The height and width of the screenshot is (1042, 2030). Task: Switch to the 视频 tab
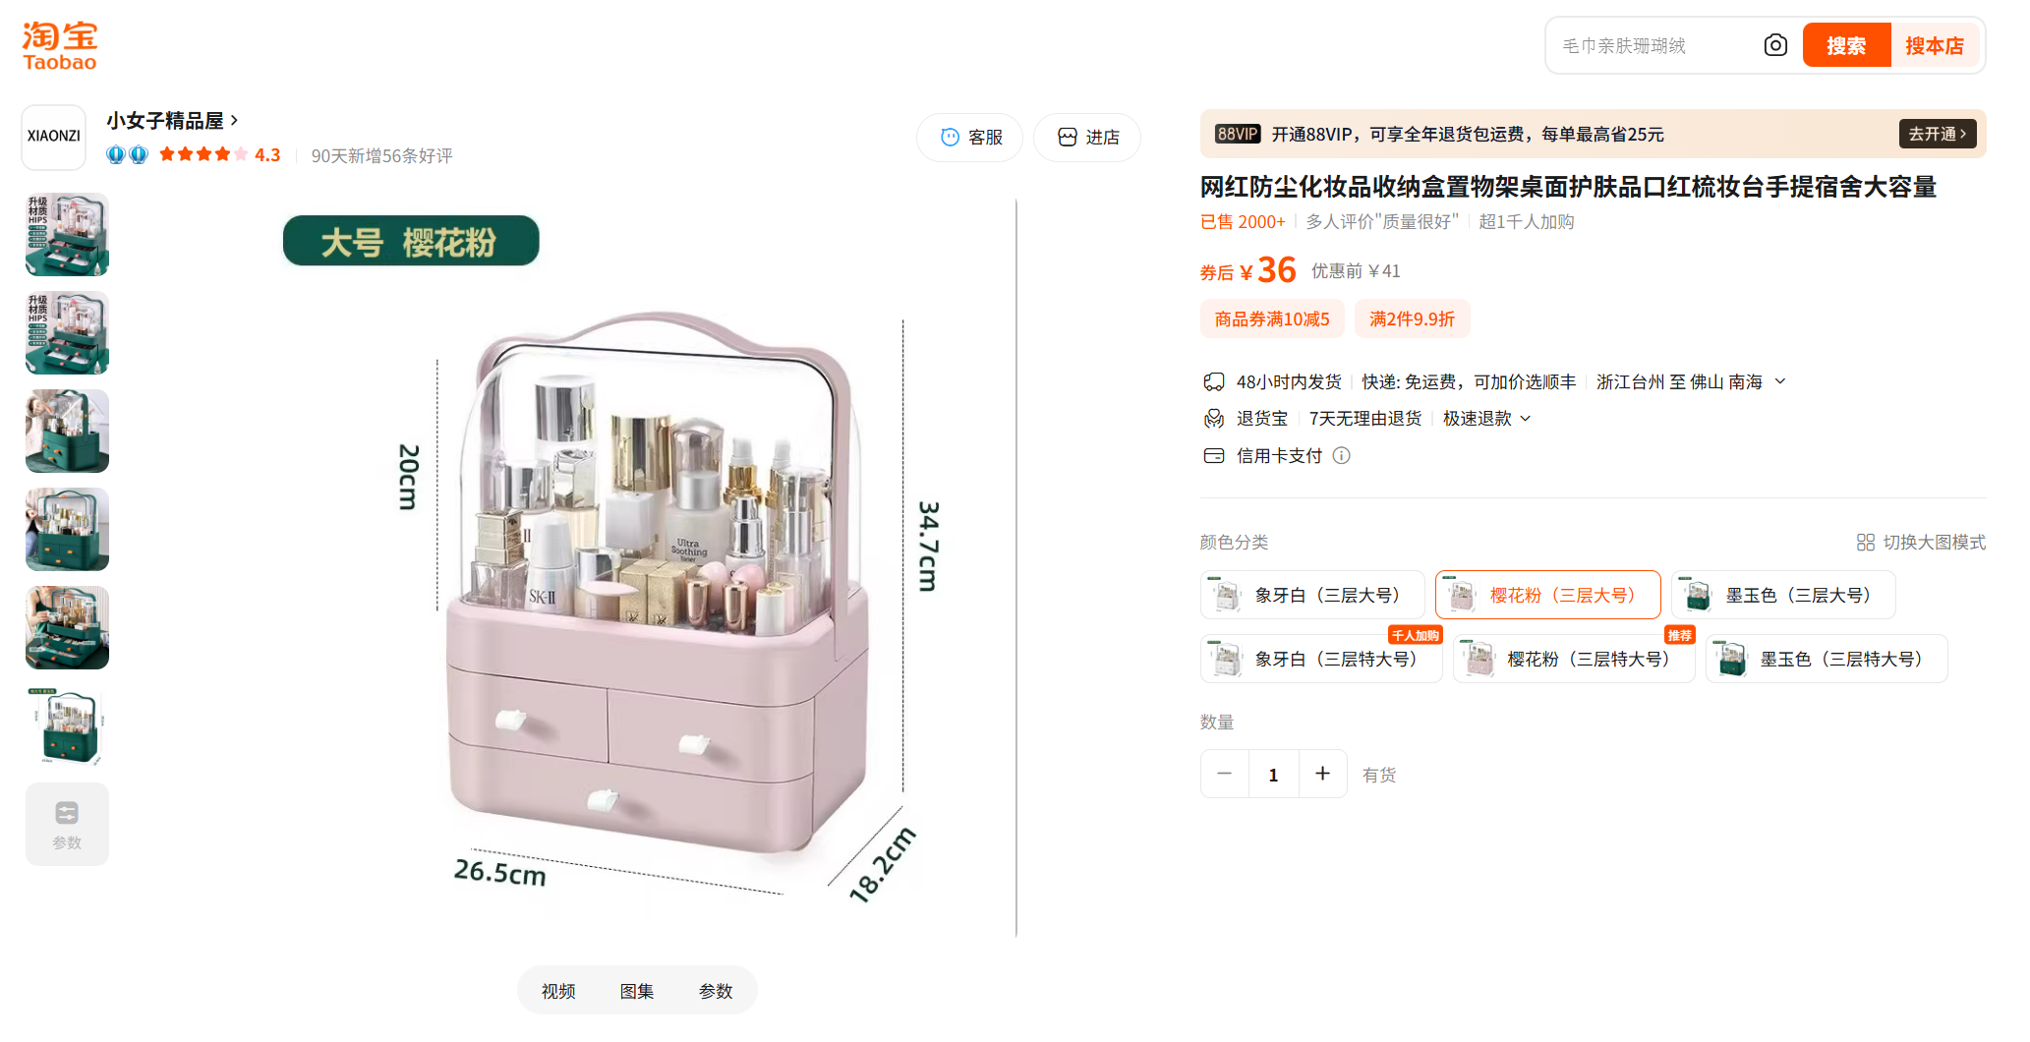558,991
